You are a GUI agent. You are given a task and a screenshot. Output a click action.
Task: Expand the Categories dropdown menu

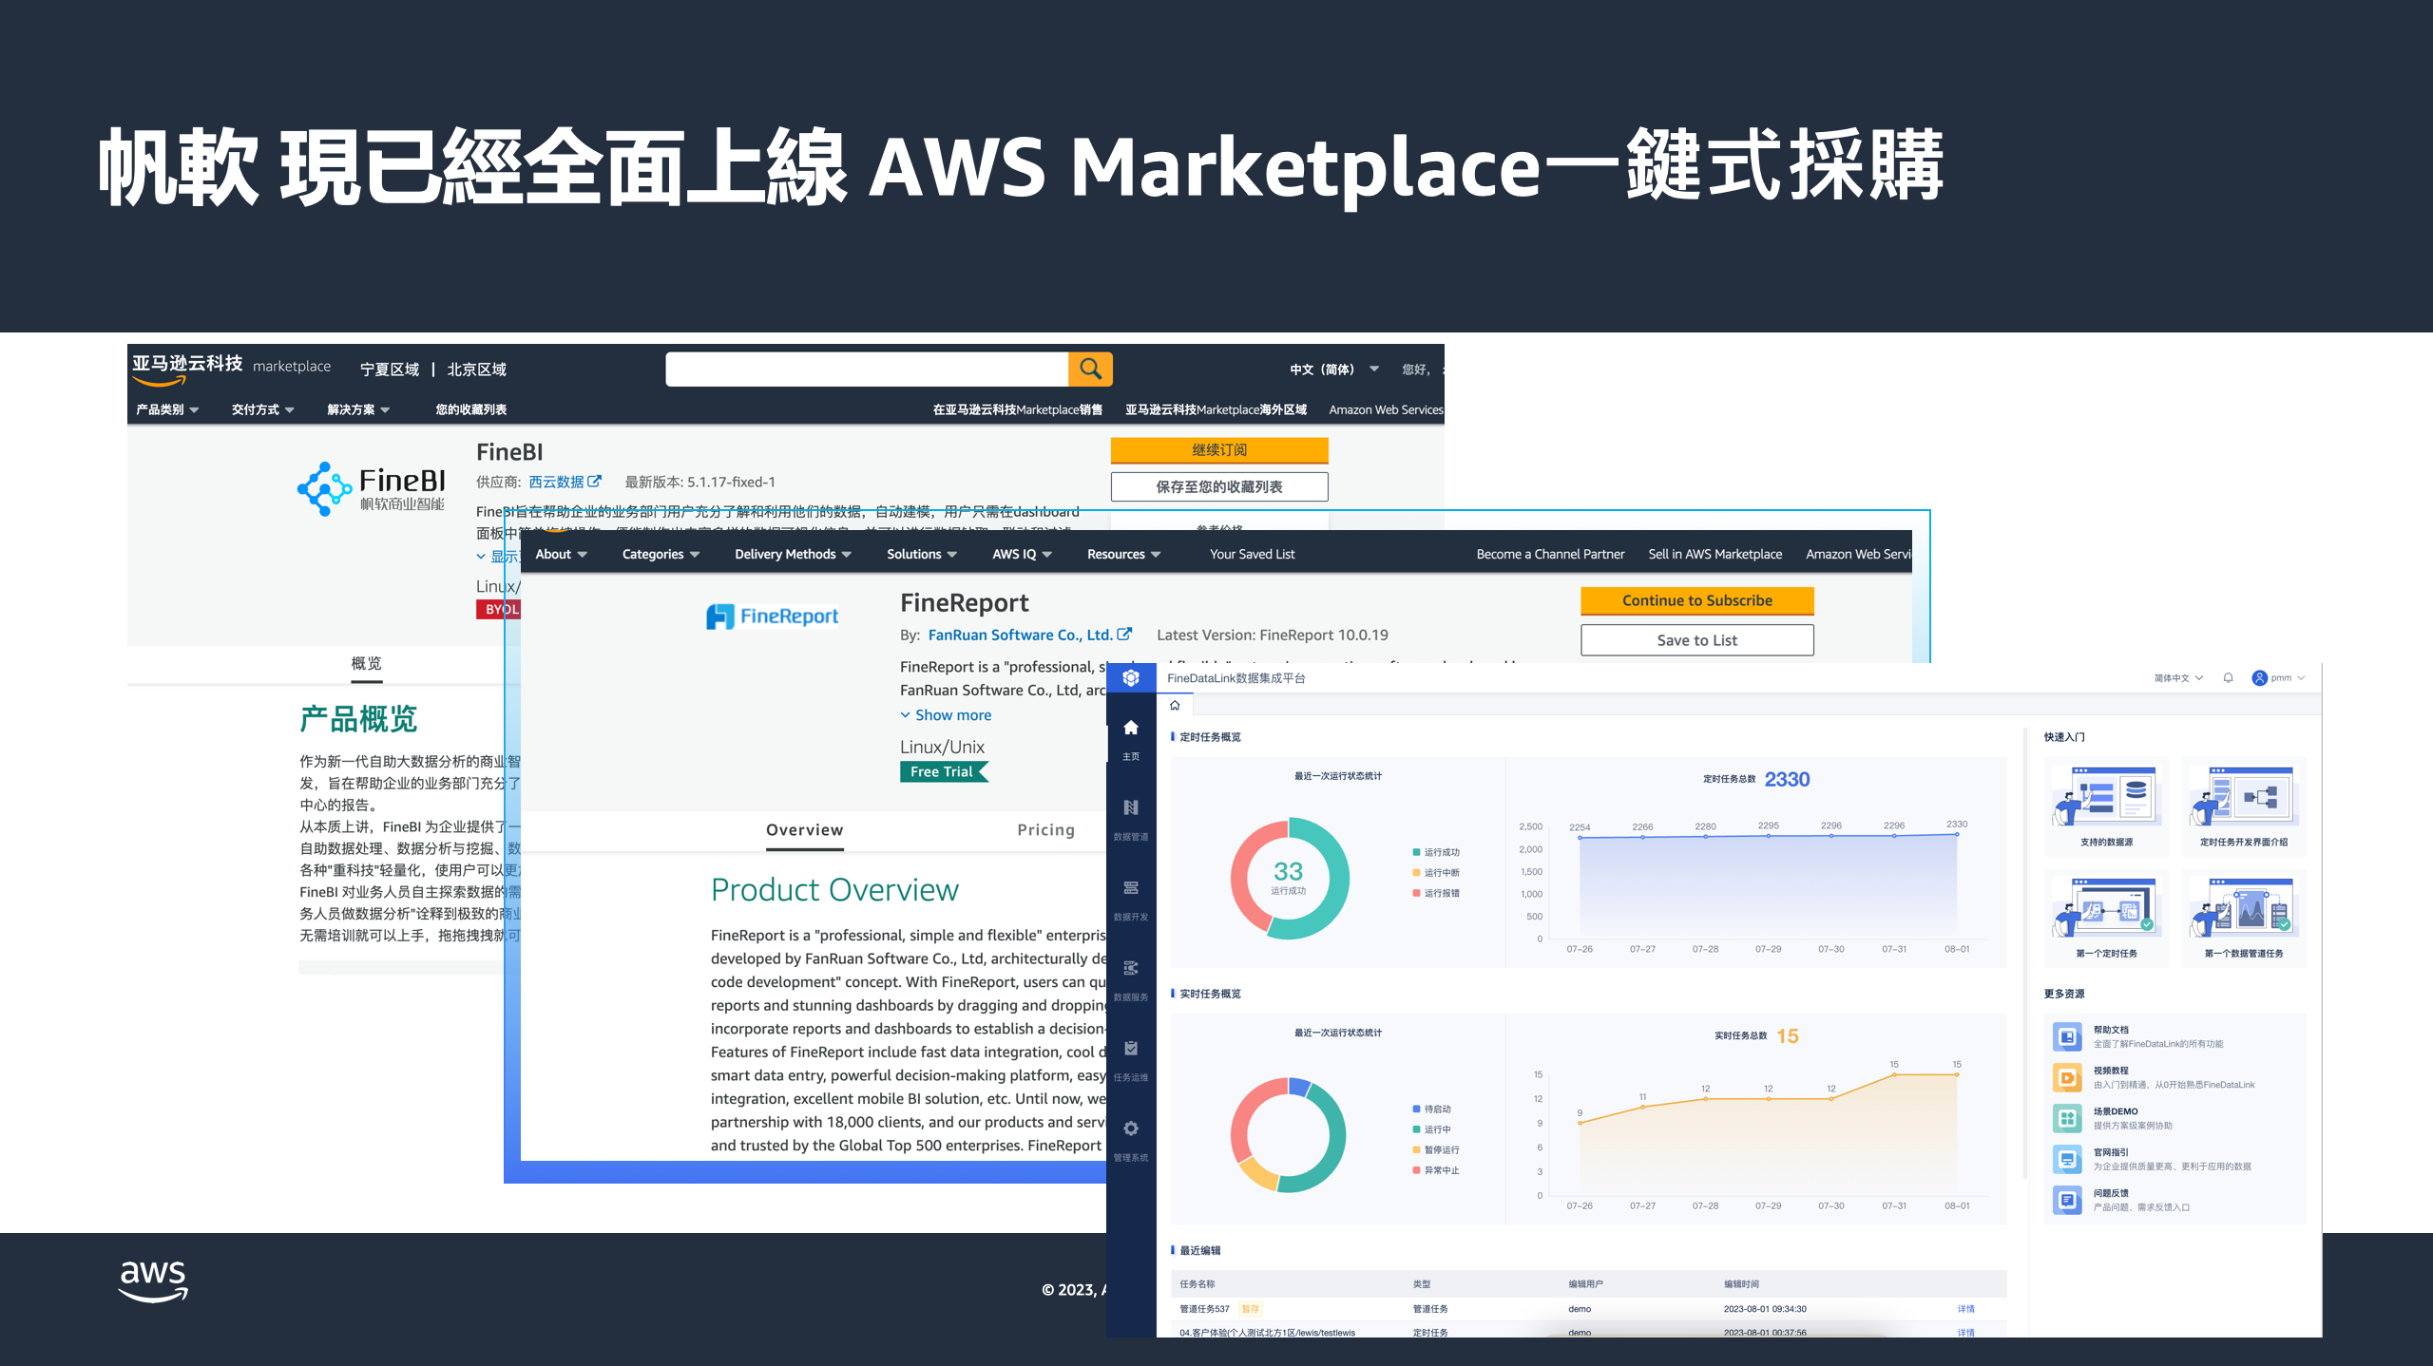coord(661,554)
